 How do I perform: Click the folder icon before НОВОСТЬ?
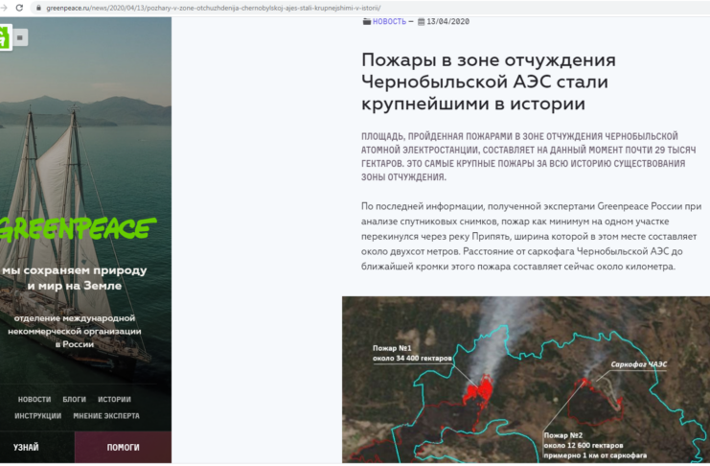367,21
